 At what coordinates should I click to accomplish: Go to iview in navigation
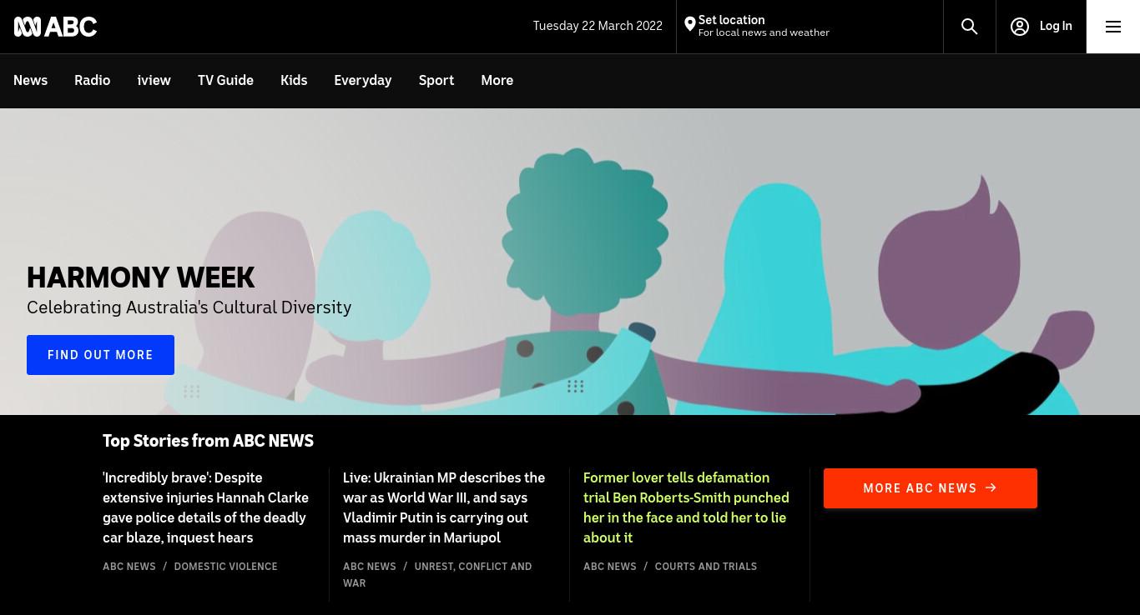(154, 81)
